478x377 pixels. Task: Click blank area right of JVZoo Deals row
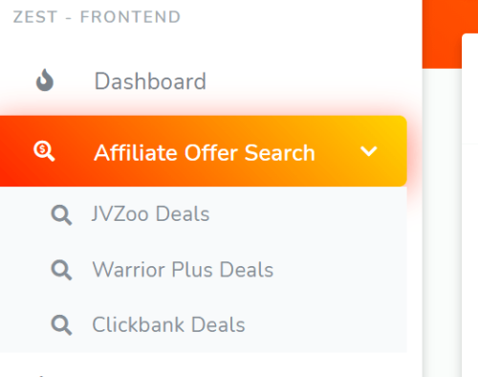[x=306, y=214]
